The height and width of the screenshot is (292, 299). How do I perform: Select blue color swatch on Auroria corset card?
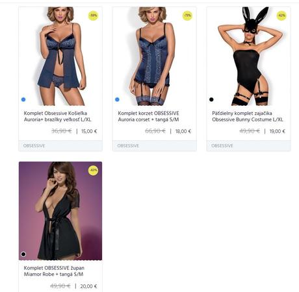(117, 99)
